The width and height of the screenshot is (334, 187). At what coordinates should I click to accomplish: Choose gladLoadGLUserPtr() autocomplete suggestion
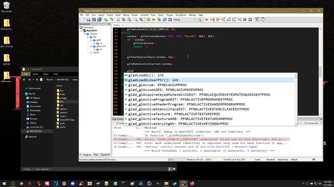210,80
